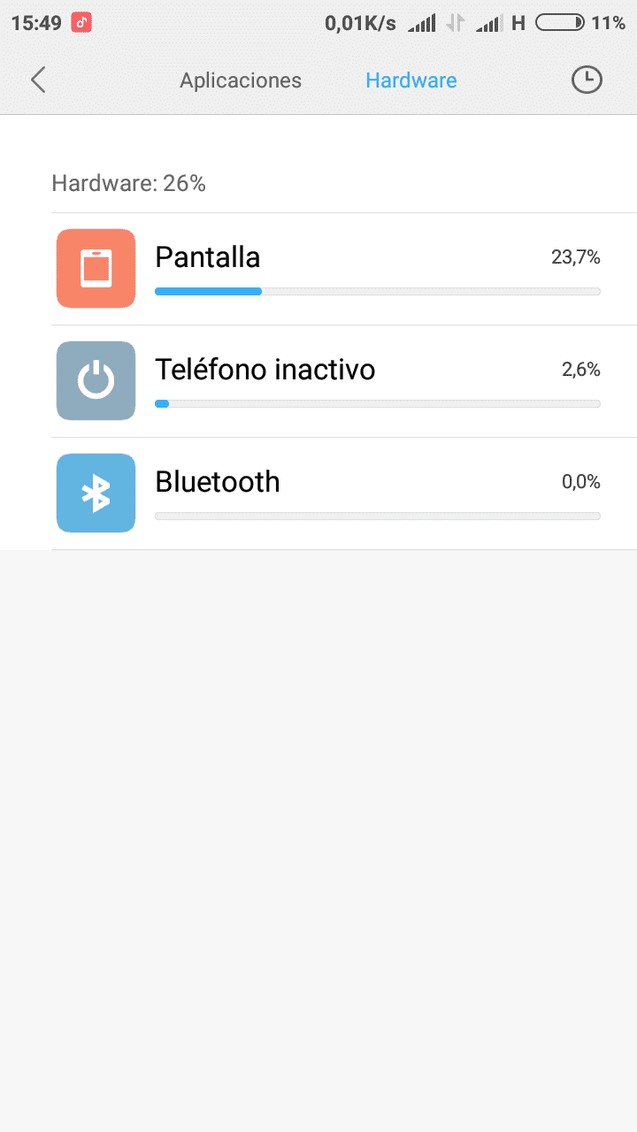Tap the orange Pantalla screen icon

click(96, 268)
